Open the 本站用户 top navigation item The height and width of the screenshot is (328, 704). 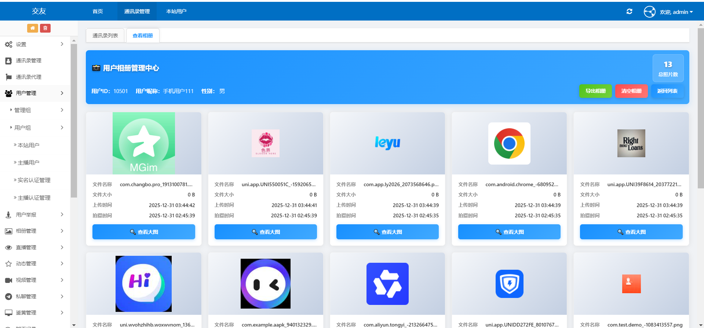pyautogui.click(x=176, y=11)
